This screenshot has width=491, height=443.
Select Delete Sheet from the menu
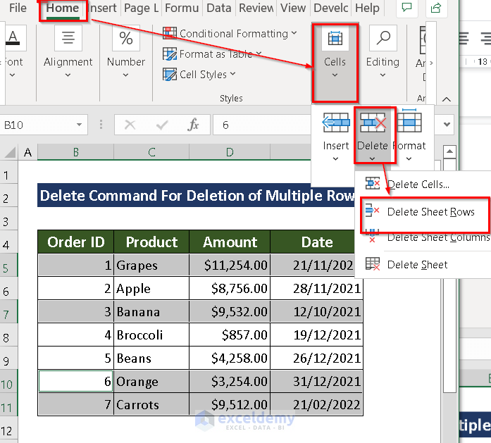417,265
